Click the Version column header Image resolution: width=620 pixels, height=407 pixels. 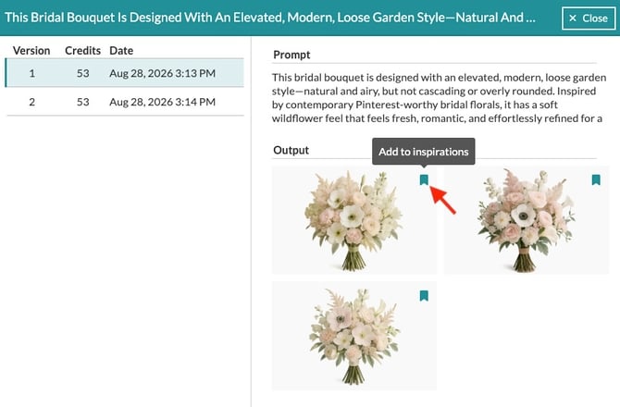(31, 51)
